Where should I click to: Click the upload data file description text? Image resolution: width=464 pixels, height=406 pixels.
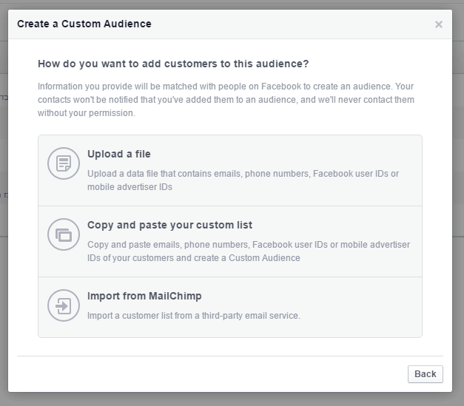[243, 180]
